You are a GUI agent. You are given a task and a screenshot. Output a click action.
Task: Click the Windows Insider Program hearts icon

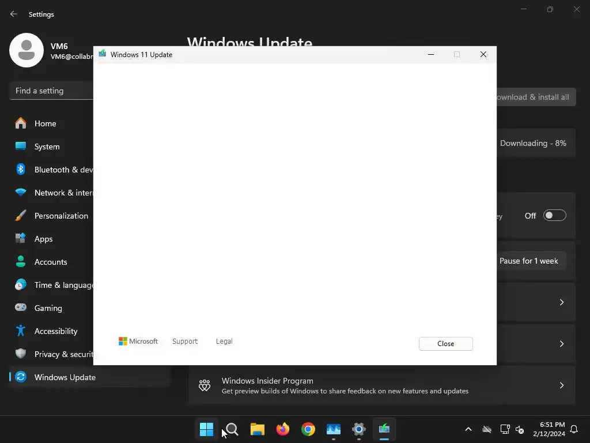(205, 385)
